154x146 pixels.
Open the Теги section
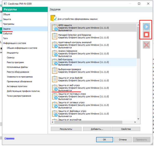click(5, 38)
